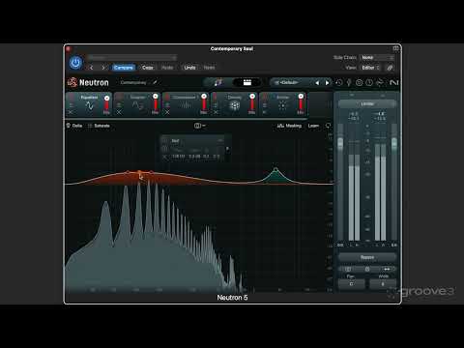Select the previous Neutron preset arrow
Image resolution: width=464 pixels, height=348 pixels.
click(x=317, y=83)
